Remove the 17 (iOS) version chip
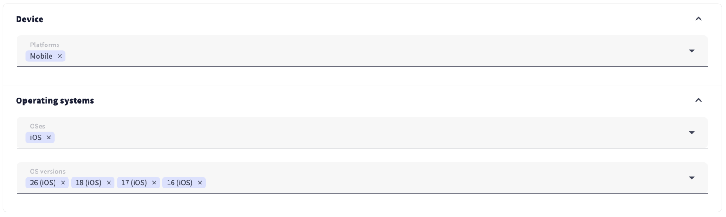The width and height of the screenshot is (726, 217). [154, 183]
